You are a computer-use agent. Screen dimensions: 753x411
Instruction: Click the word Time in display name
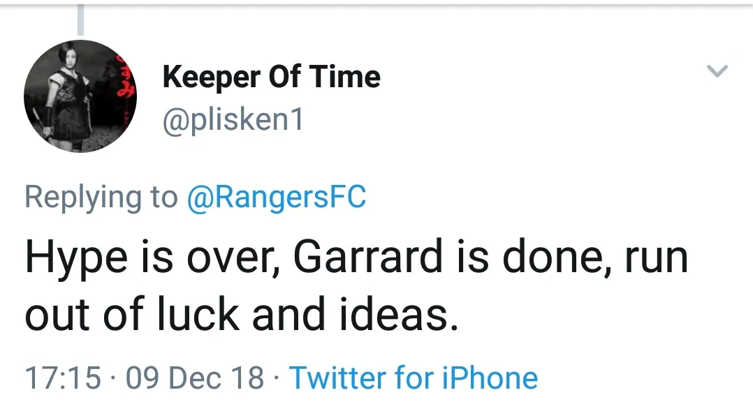347,77
